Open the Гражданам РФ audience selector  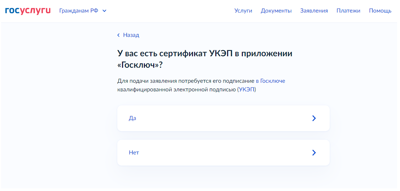pyautogui.click(x=83, y=11)
